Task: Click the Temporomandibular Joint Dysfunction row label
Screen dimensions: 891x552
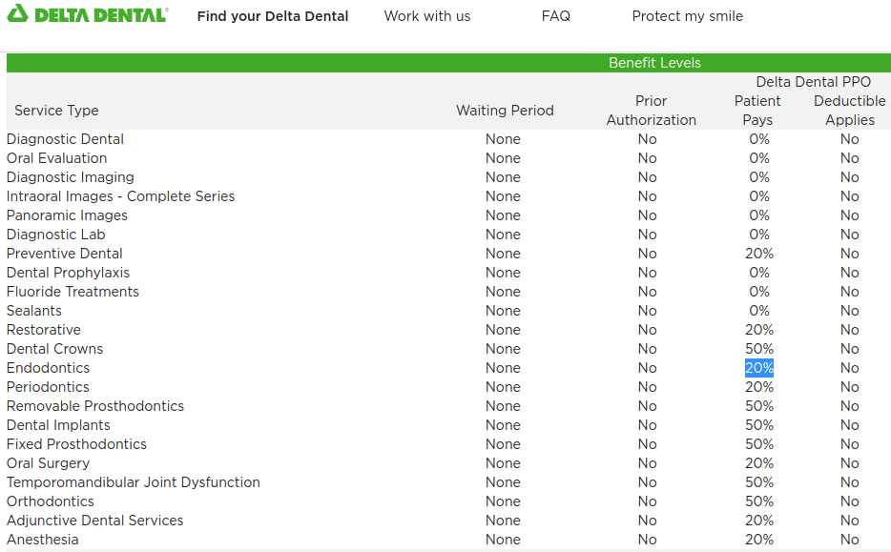Action: [134, 482]
